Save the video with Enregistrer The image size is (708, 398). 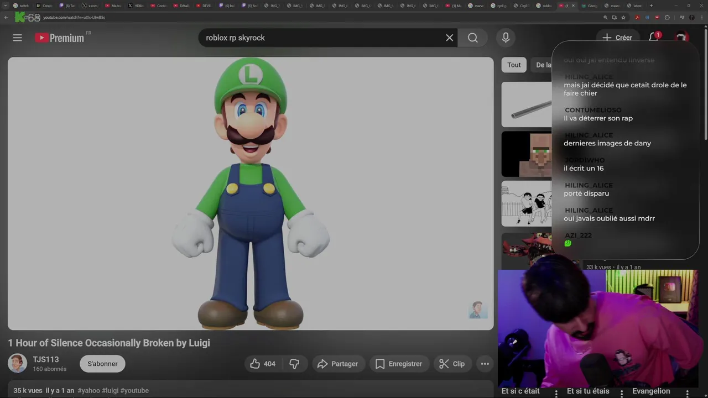click(399, 364)
